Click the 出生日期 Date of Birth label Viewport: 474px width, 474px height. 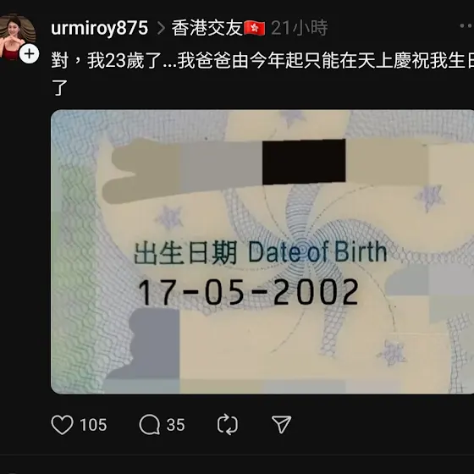[x=261, y=253]
